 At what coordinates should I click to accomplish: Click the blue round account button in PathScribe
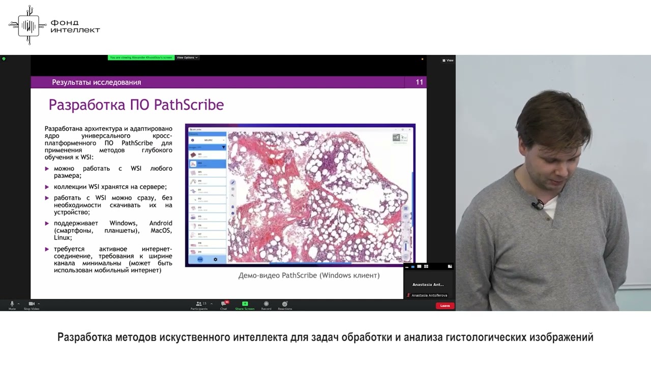[x=200, y=259]
